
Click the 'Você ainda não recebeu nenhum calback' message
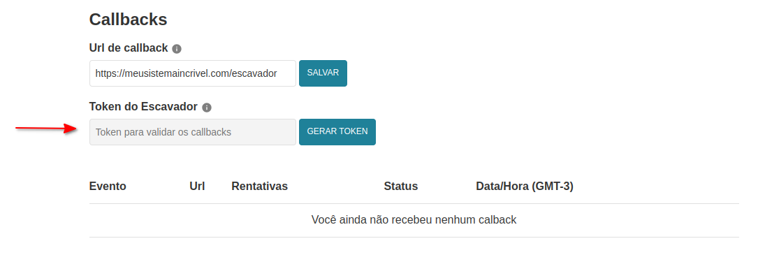point(414,219)
